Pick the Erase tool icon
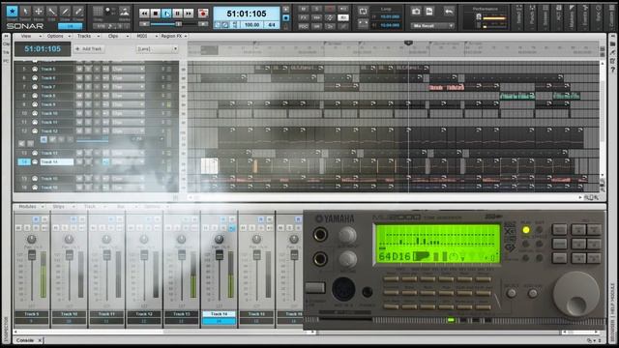Viewport: 619px width, 348px height. pyautogui.click(x=78, y=11)
